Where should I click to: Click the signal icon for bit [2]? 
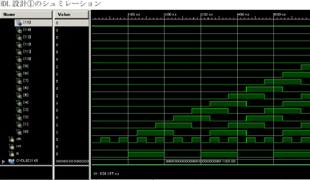(19, 117)
